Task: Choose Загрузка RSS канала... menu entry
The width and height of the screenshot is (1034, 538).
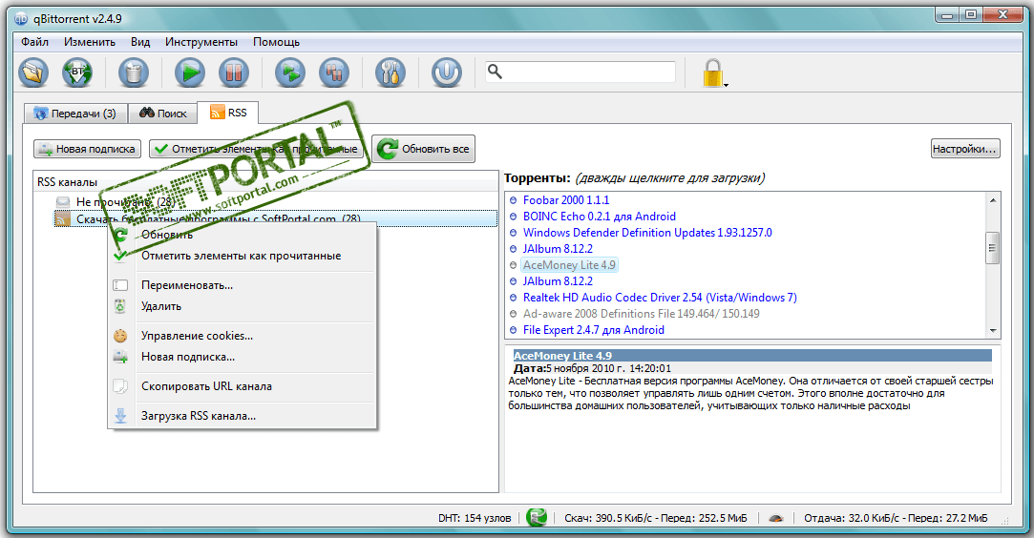Action: coord(199,416)
